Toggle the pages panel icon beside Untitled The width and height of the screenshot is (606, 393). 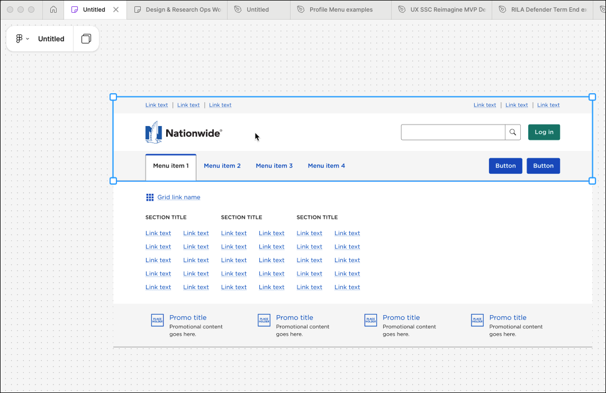(x=86, y=39)
